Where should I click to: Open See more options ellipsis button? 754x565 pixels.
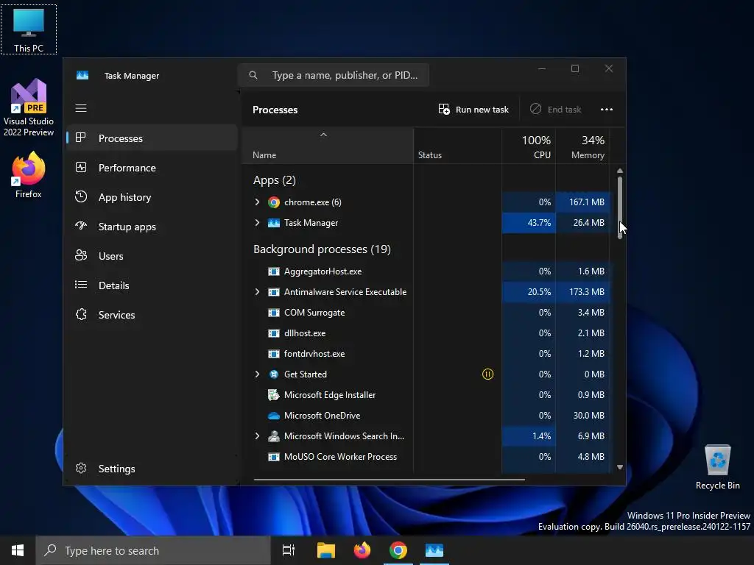coord(607,110)
